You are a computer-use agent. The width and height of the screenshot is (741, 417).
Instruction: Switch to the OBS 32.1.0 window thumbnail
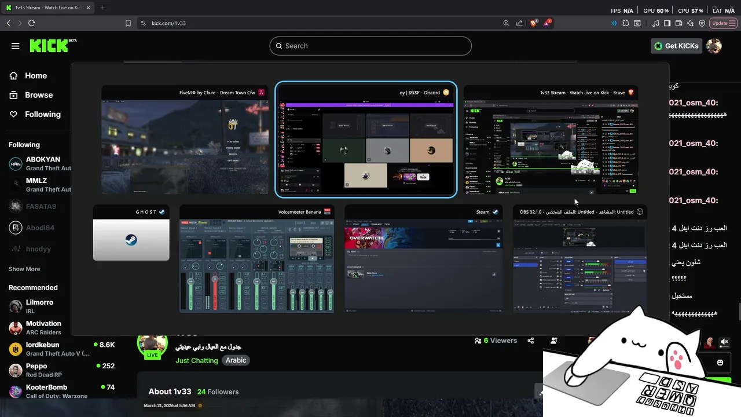point(580,259)
